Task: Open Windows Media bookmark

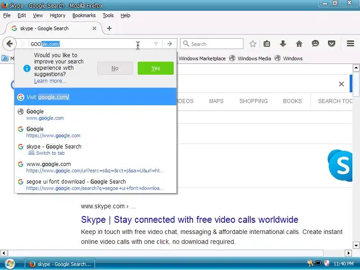Action: click(x=250, y=58)
